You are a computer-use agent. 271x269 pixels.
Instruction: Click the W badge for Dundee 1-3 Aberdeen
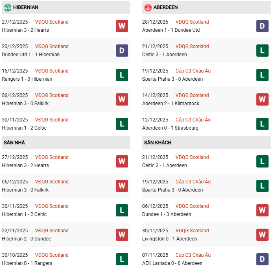(262, 210)
